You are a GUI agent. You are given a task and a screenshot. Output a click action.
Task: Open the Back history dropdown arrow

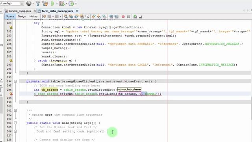tap(53, 17)
